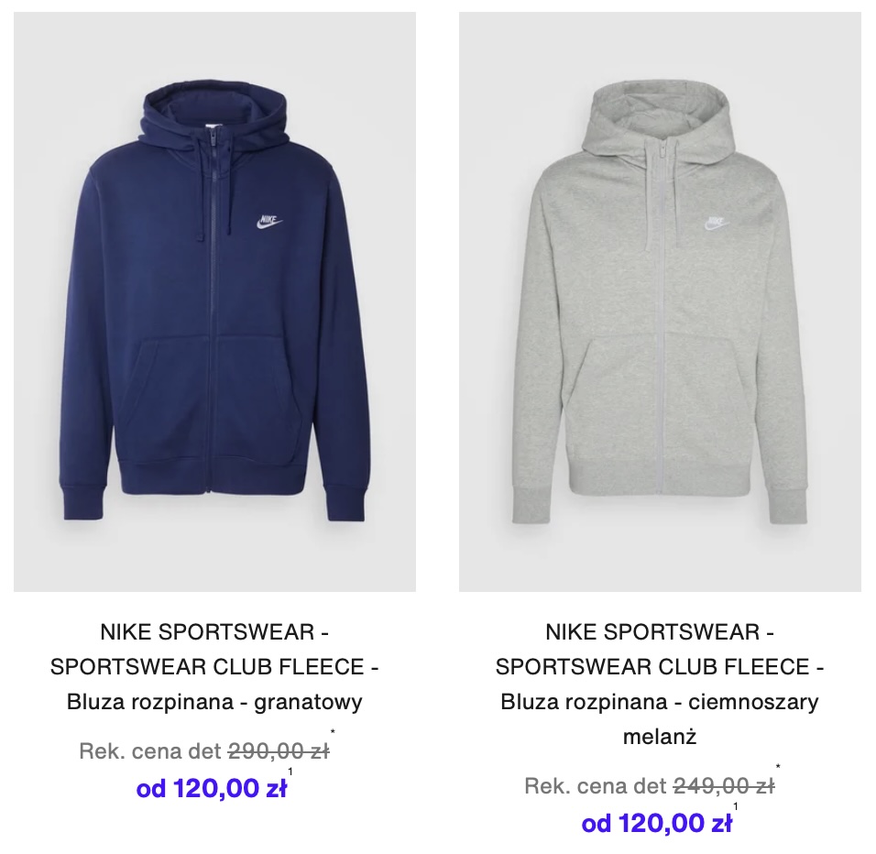The height and width of the screenshot is (854, 876).
Task: Select the grey hoodie od 120,00 zł price
Action: click(x=657, y=823)
